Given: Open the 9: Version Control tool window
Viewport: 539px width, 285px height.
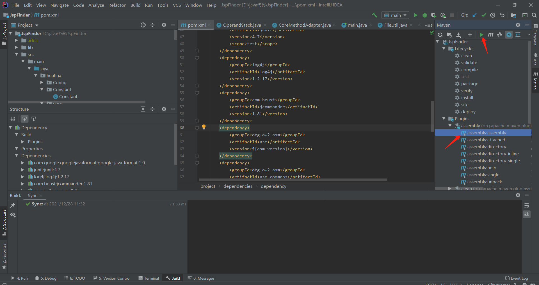Looking at the screenshot, I should pyautogui.click(x=112, y=278).
